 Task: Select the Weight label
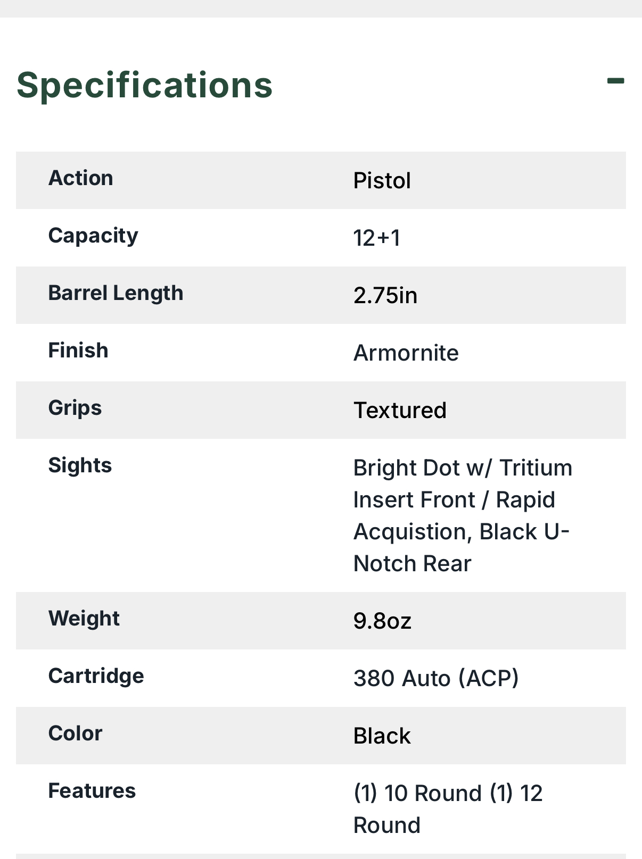84,619
